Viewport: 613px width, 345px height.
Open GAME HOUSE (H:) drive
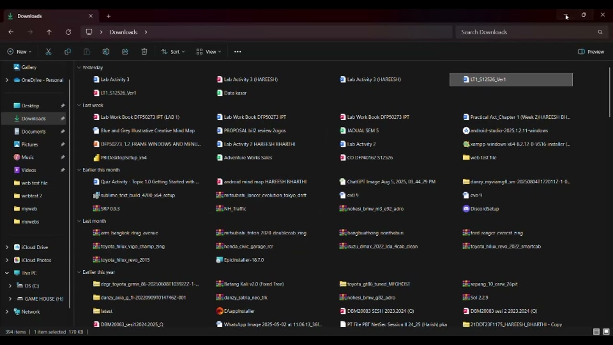[x=40, y=299]
